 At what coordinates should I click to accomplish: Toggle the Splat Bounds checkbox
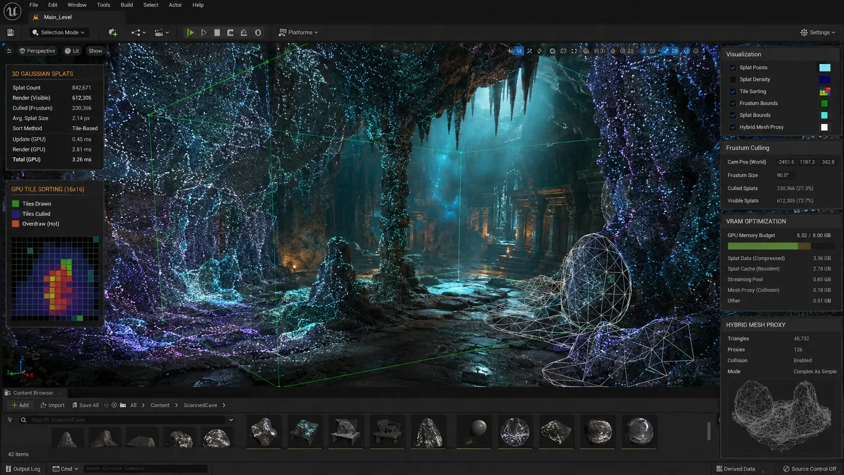click(x=733, y=115)
